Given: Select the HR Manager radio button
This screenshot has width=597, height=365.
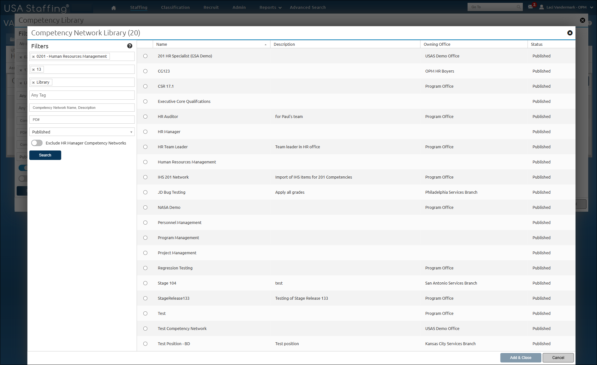Looking at the screenshot, I should (145, 132).
